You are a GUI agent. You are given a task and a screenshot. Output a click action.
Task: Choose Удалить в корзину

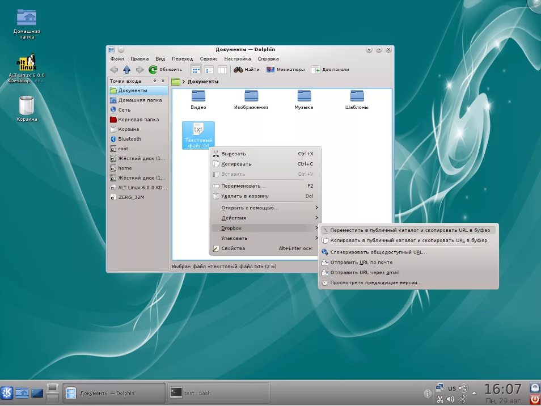point(265,196)
